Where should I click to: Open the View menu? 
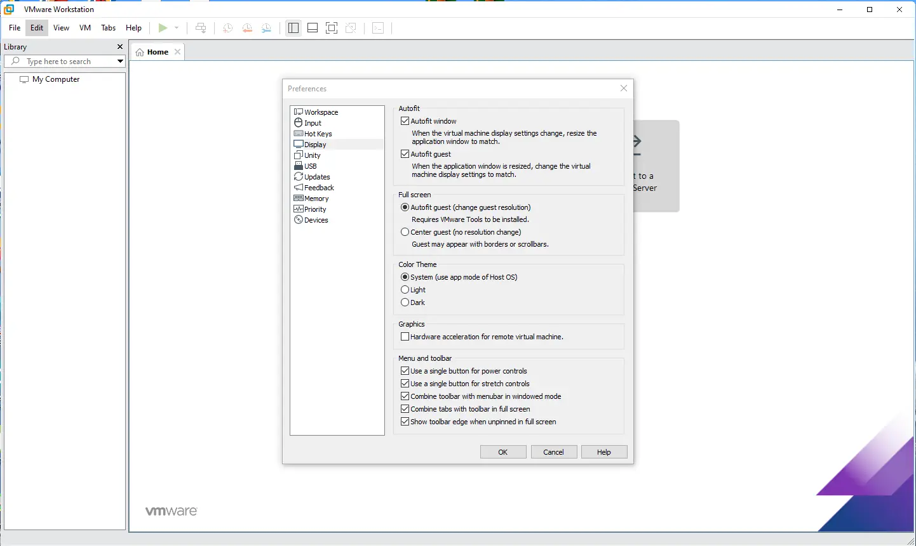pyautogui.click(x=61, y=28)
